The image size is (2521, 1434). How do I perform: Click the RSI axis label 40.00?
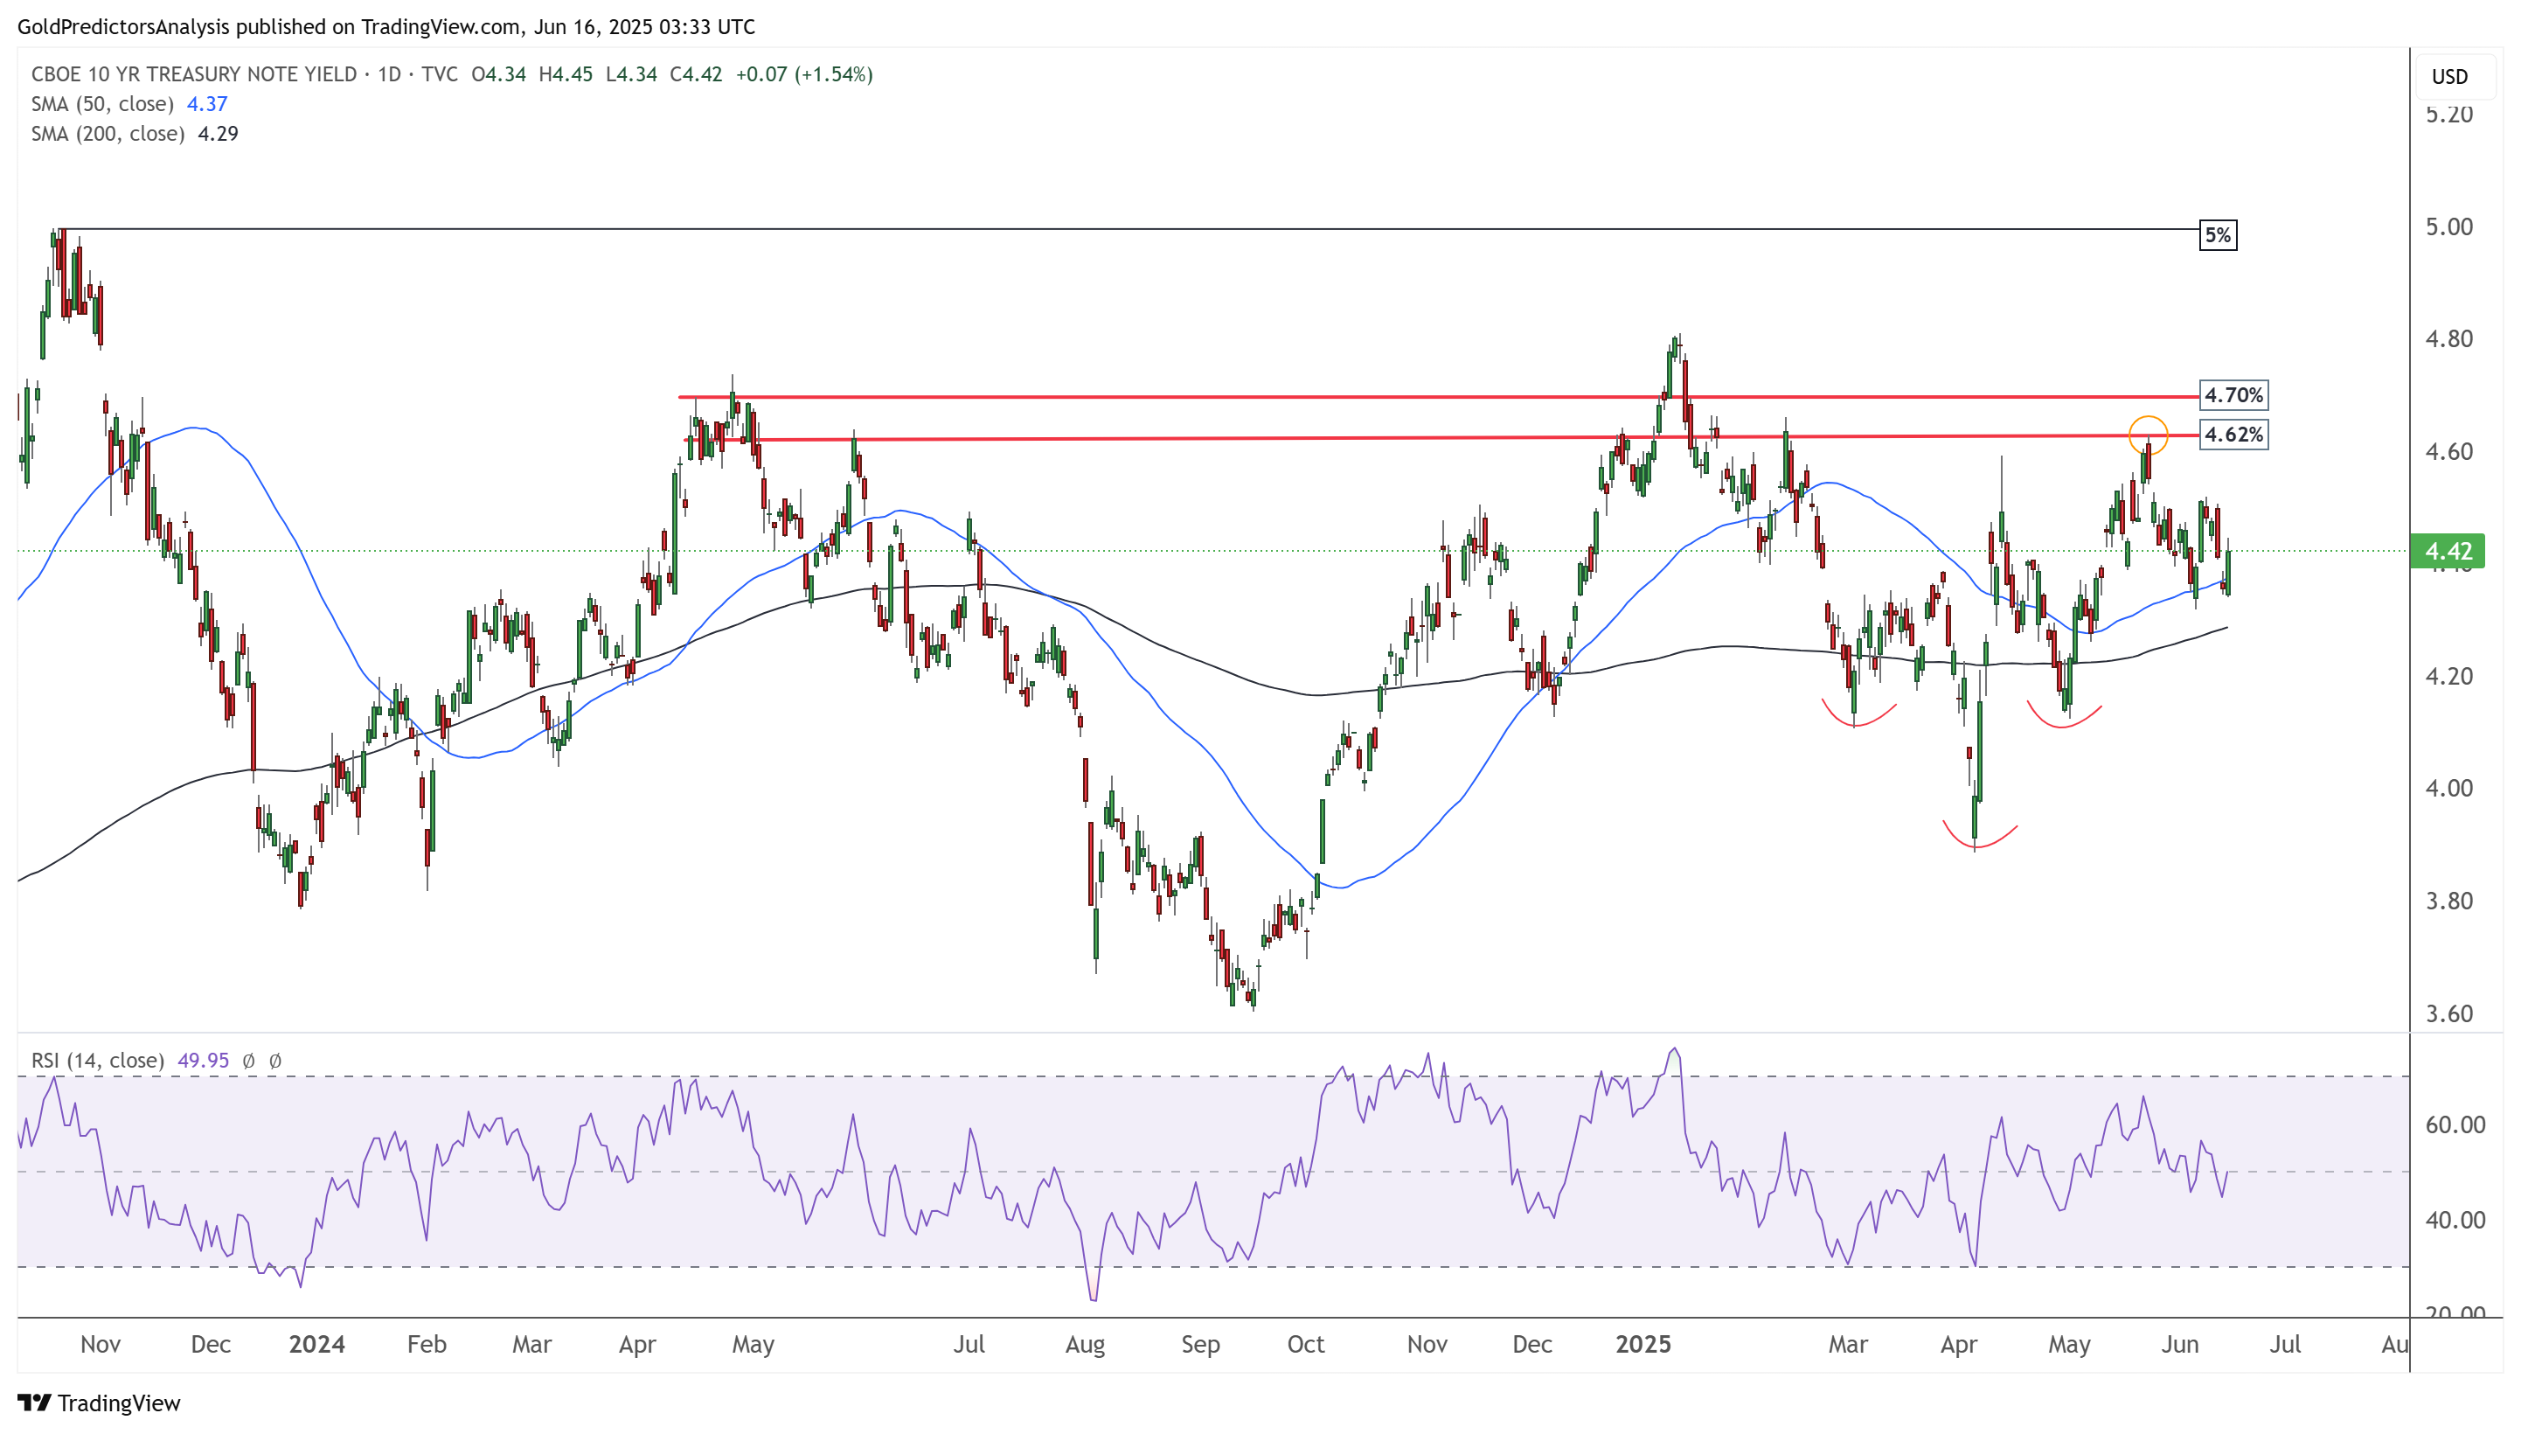[2455, 1219]
